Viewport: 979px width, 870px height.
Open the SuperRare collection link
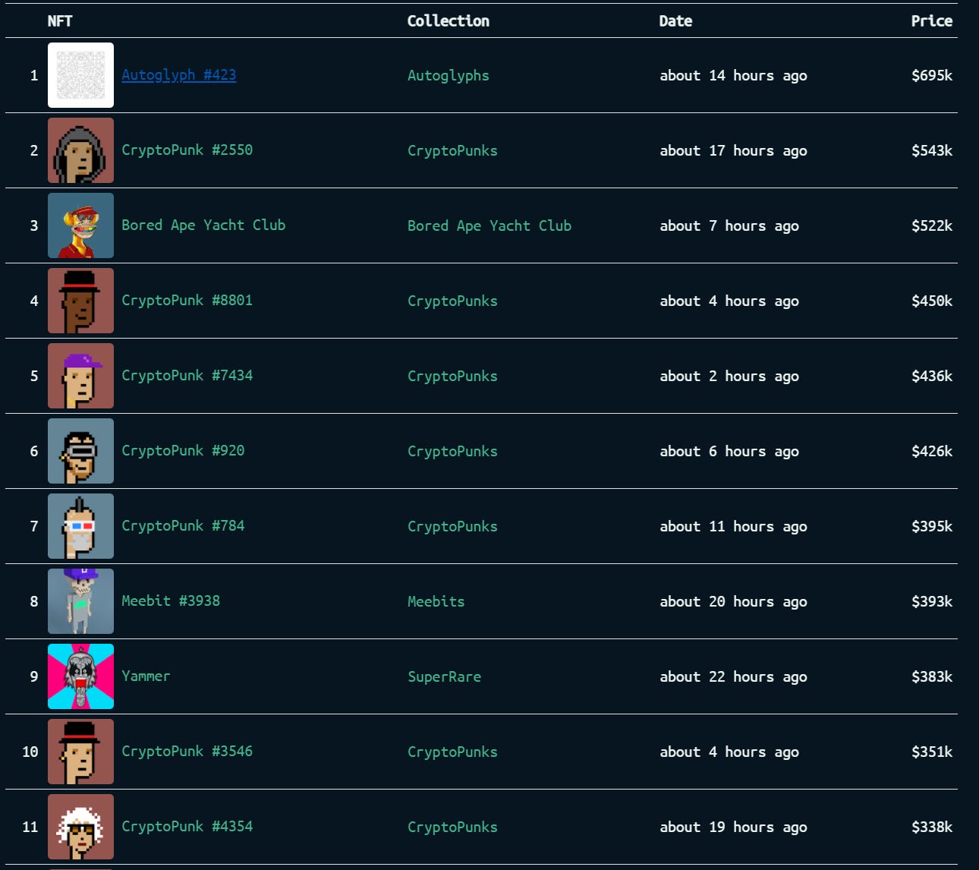coord(445,676)
